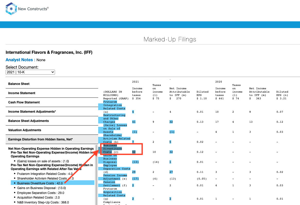Select (Gains) losses on sale of assets item

43,161
